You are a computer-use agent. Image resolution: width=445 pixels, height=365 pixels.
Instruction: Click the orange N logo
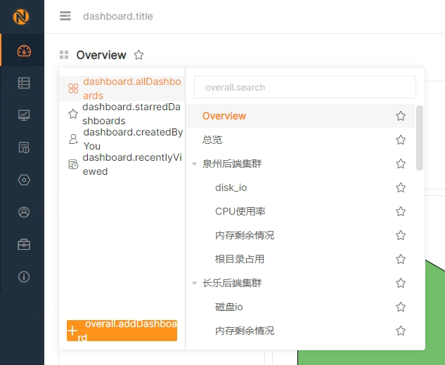point(22,16)
